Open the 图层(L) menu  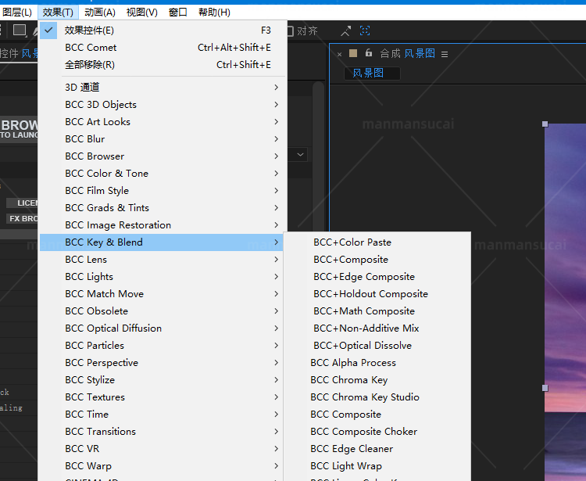coord(17,13)
